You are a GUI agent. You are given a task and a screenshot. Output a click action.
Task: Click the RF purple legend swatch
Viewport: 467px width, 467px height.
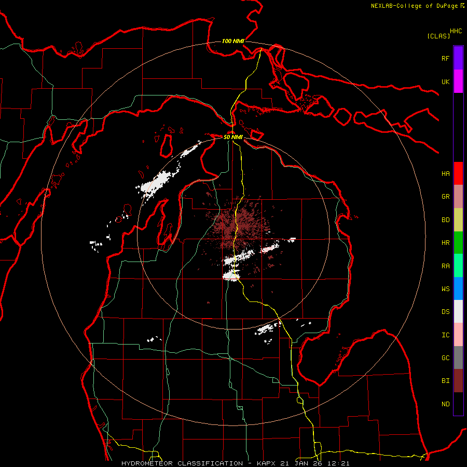point(458,58)
